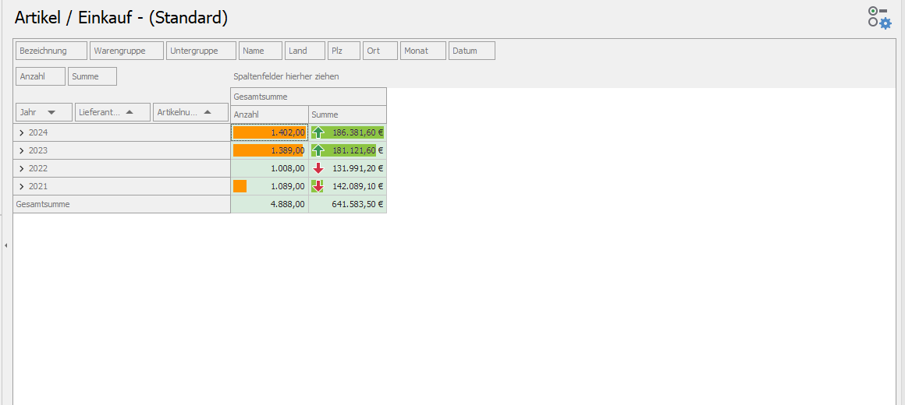Select the Bezeichnung filter field
Image resolution: width=905 pixels, height=405 pixels.
[x=51, y=51]
